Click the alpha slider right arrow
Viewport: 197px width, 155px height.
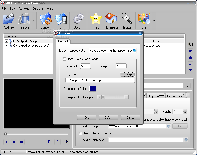pos(126,97)
